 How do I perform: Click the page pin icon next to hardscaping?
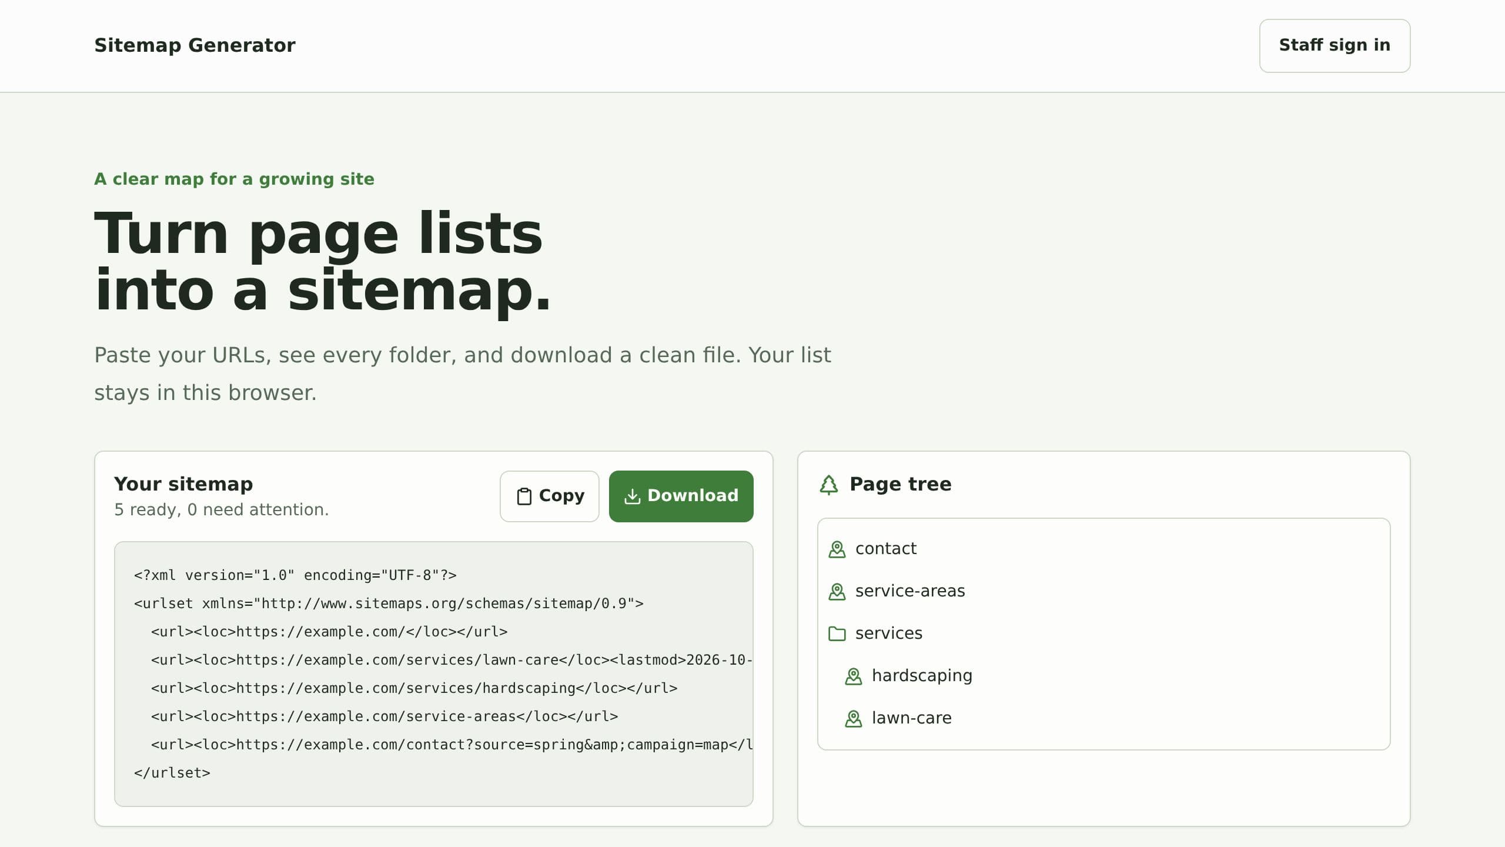point(853,676)
